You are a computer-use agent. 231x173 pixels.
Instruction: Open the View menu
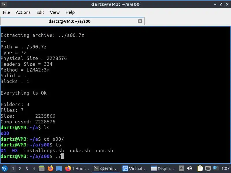(55, 12)
